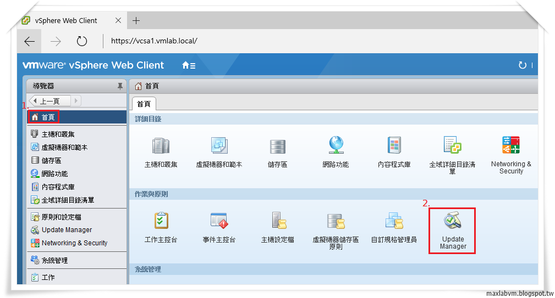Open Hosts and Clusters (主機和叢集) home icon
Viewport: 555px width, 298px height.
coord(161,146)
